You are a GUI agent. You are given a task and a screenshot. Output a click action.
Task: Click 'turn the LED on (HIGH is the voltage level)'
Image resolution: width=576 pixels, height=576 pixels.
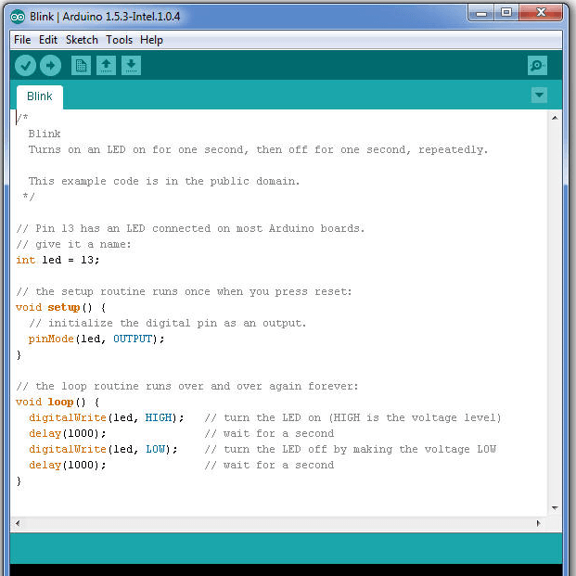point(353,417)
